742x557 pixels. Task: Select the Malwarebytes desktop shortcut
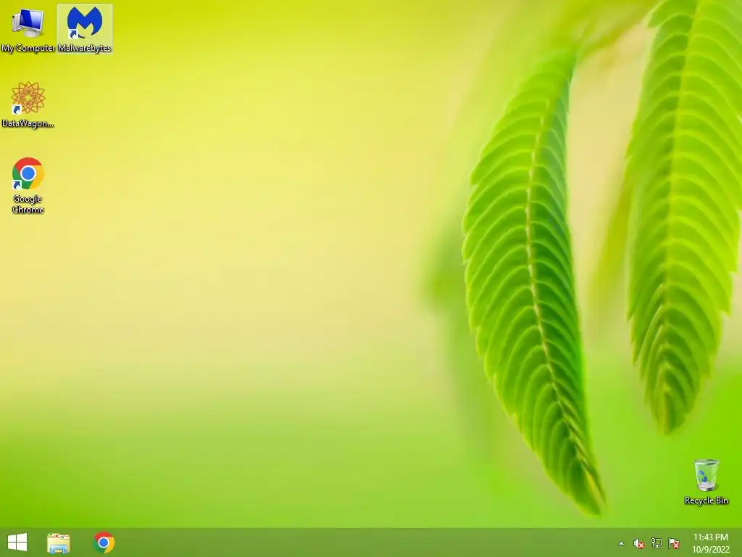85,29
